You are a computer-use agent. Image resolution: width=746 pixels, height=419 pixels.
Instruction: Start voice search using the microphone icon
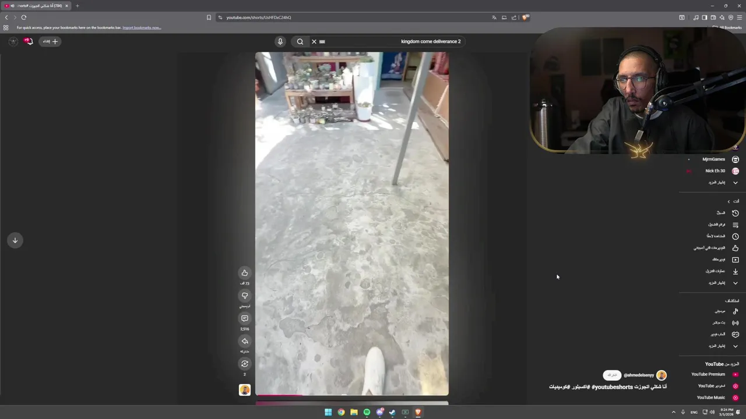pos(280,41)
